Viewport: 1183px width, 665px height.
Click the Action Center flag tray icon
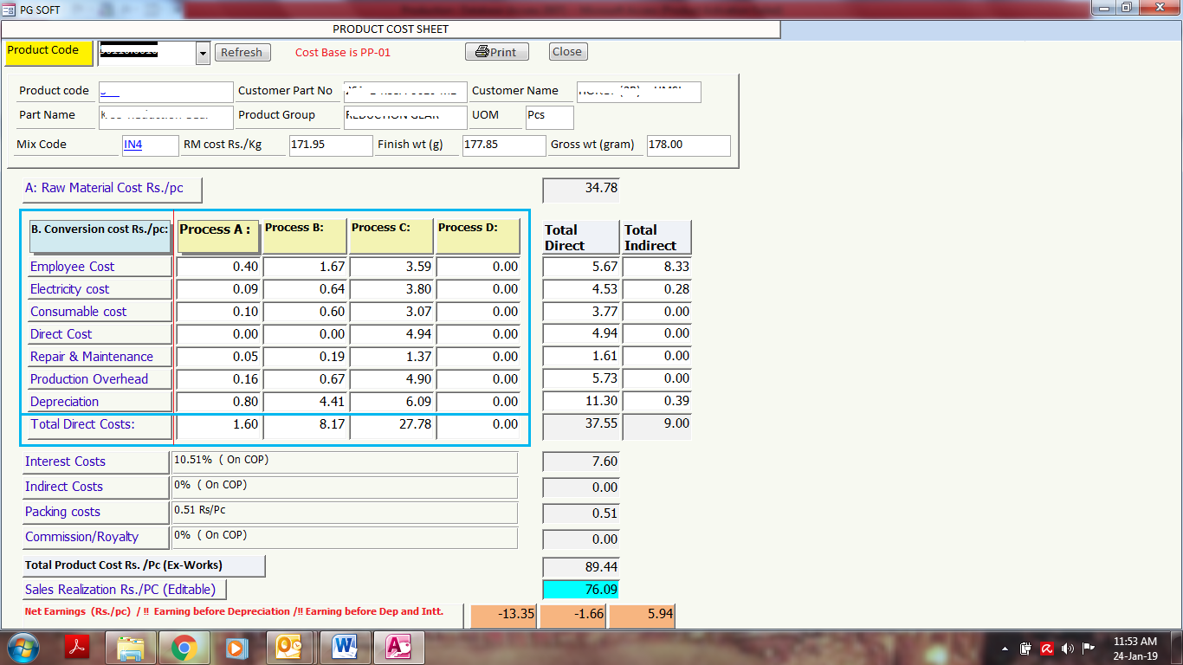pyautogui.click(x=1089, y=649)
